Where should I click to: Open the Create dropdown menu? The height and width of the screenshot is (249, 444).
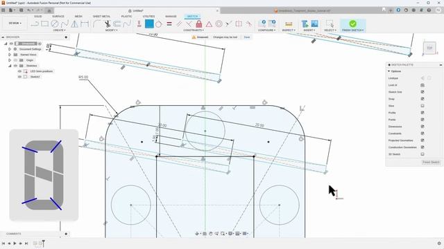click(59, 30)
